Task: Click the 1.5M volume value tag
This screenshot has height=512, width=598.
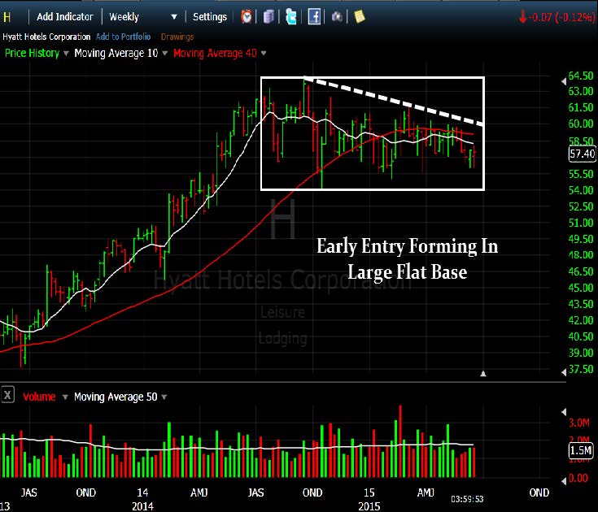Action: click(x=581, y=450)
